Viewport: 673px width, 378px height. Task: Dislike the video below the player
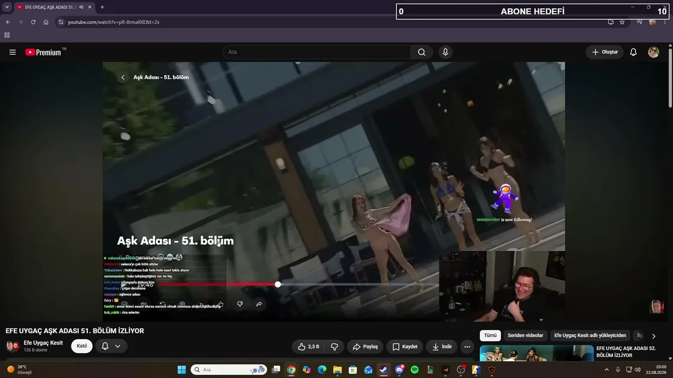[334, 346]
